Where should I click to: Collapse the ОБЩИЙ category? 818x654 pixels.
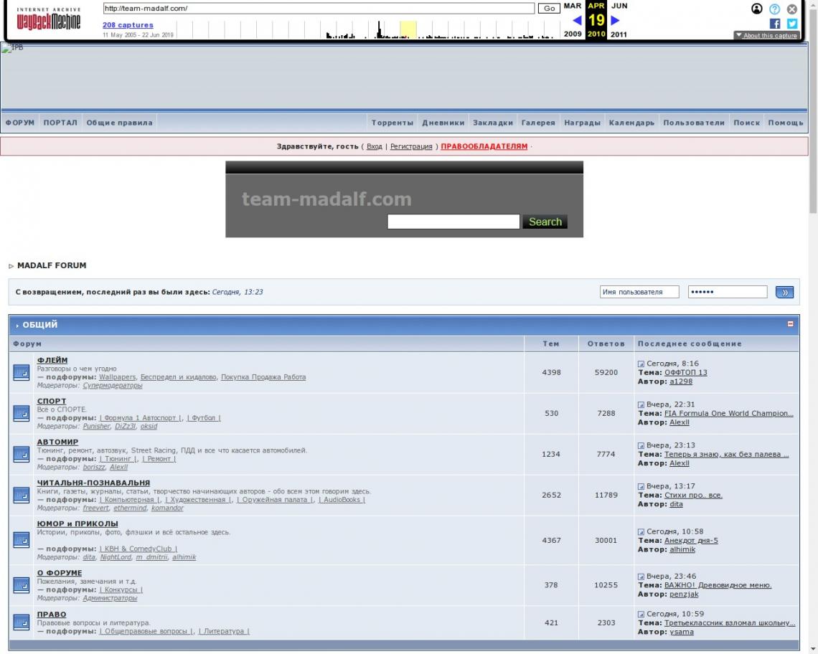[x=790, y=324]
